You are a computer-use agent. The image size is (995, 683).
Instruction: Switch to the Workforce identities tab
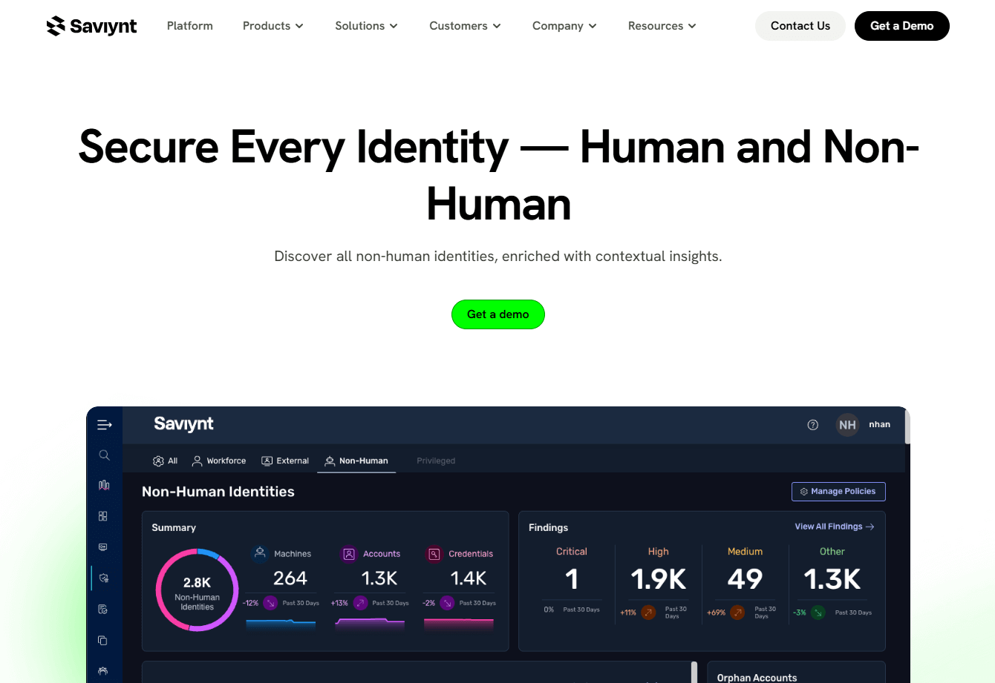(219, 461)
